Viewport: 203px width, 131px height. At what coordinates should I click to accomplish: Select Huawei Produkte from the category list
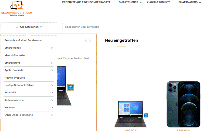tap(15, 78)
